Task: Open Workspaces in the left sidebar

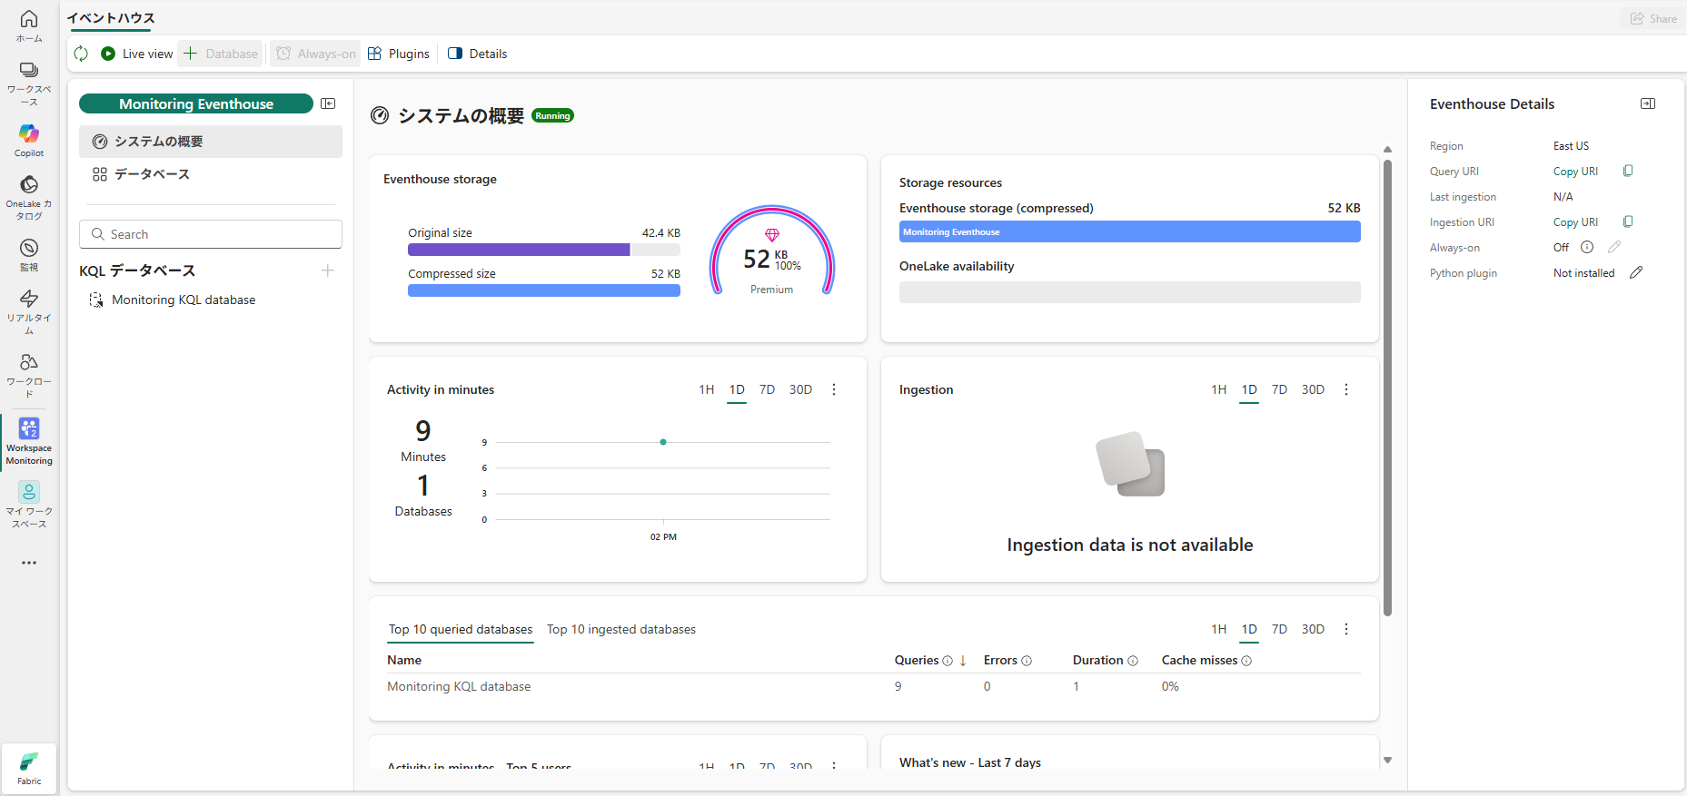Action: click(29, 84)
